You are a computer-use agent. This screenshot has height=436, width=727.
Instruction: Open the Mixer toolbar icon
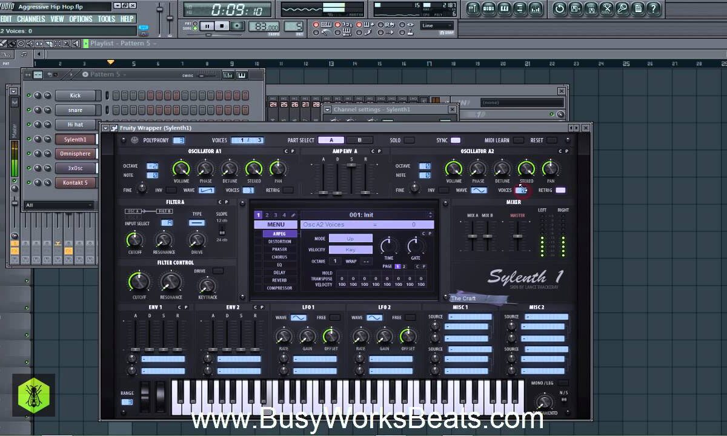[535, 9]
